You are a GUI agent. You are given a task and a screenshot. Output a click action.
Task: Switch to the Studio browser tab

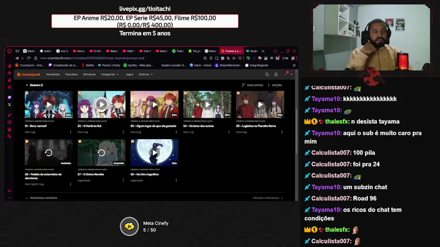(252, 51)
